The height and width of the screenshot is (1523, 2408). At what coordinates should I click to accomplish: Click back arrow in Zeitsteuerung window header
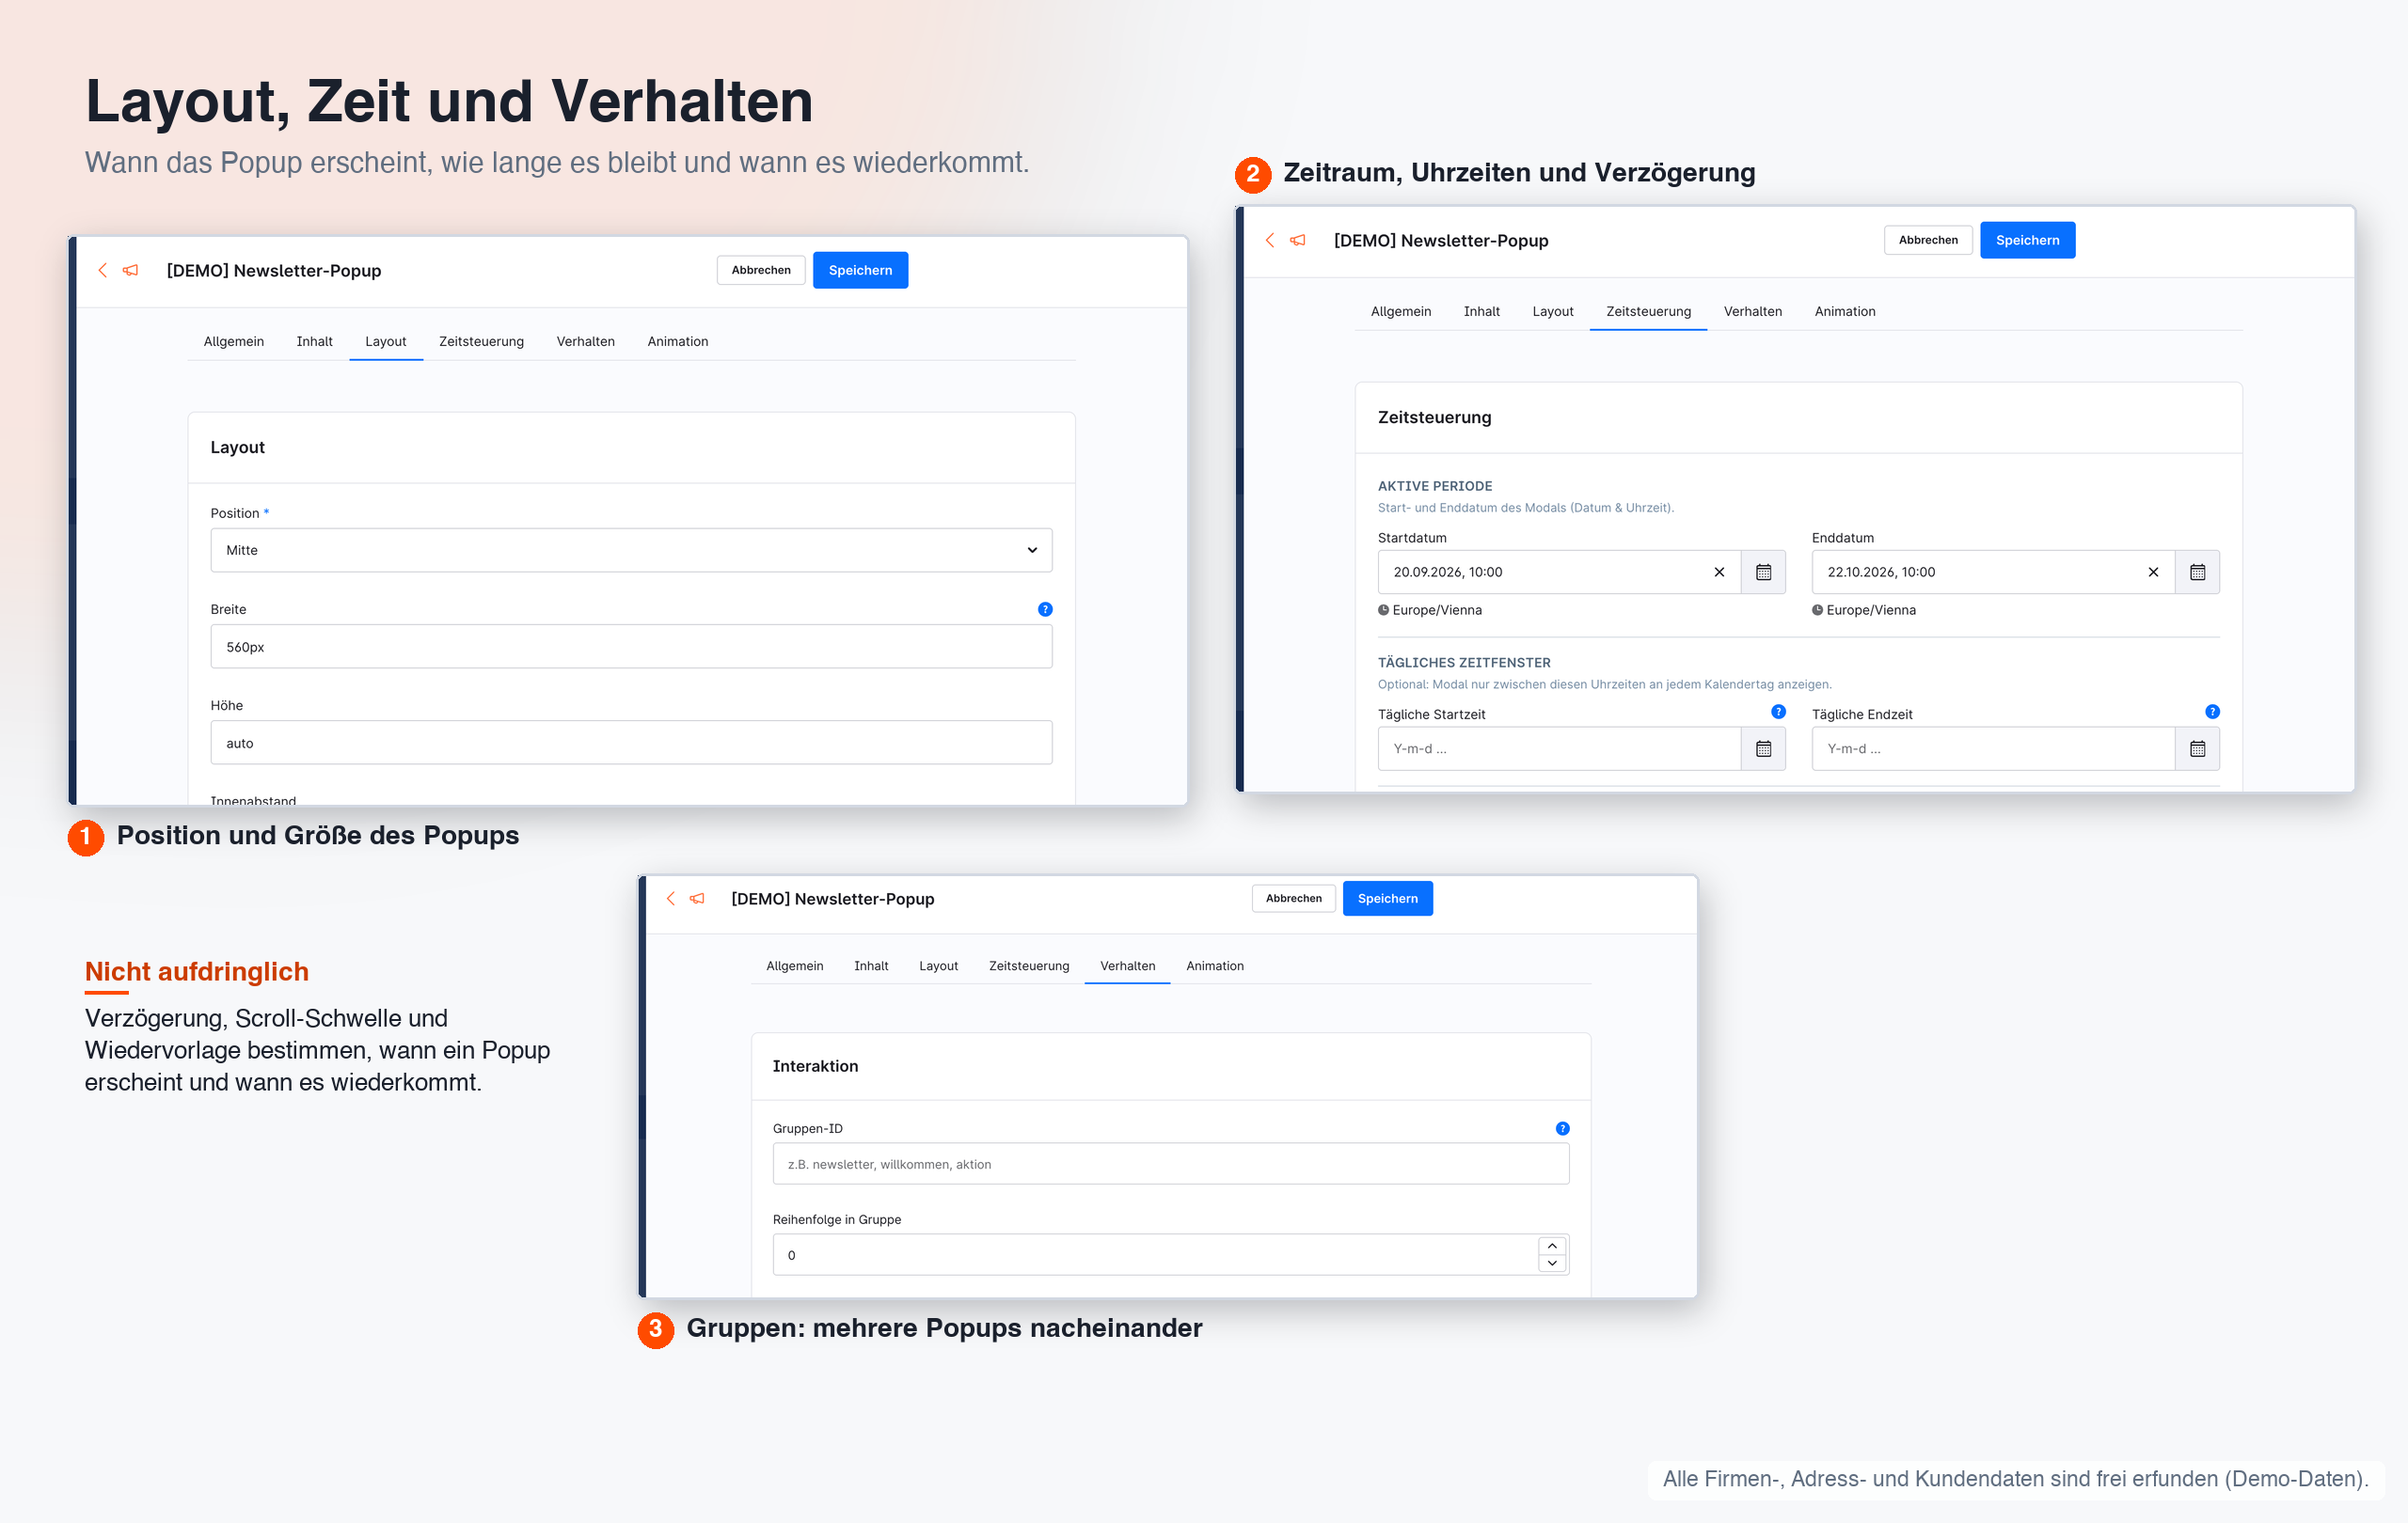1270,240
